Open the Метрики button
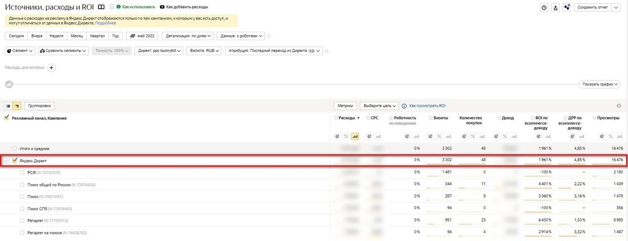Image resolution: width=628 pixels, height=241 pixels. click(x=346, y=106)
